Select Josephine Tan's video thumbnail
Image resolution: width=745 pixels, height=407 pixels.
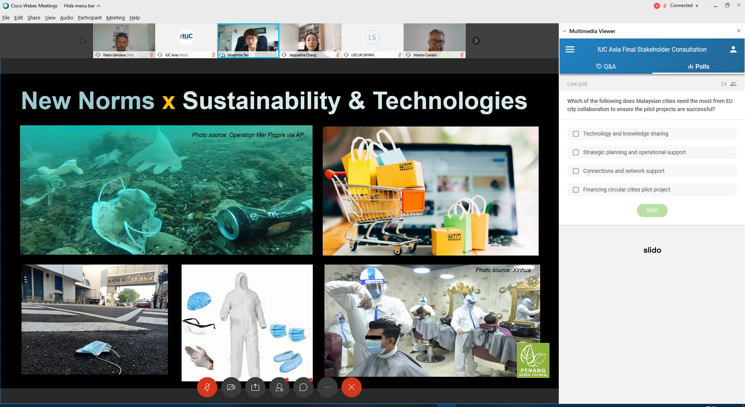[x=248, y=39]
